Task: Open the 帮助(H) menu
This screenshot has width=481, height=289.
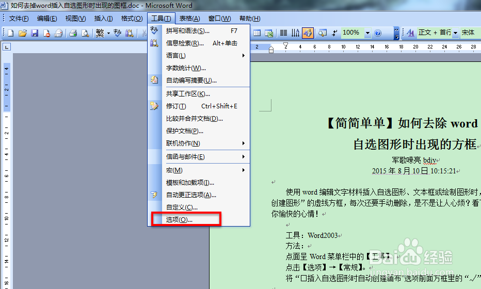Action: tap(250, 19)
